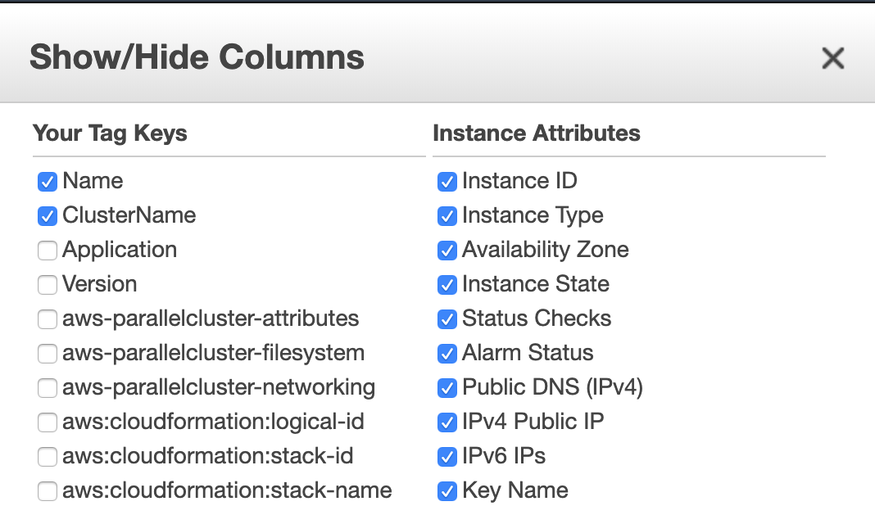Check aws:cloudformation:logical-id column
875x506 pixels.
click(x=47, y=422)
